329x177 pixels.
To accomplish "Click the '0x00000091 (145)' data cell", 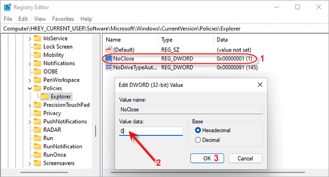I will [237, 67].
